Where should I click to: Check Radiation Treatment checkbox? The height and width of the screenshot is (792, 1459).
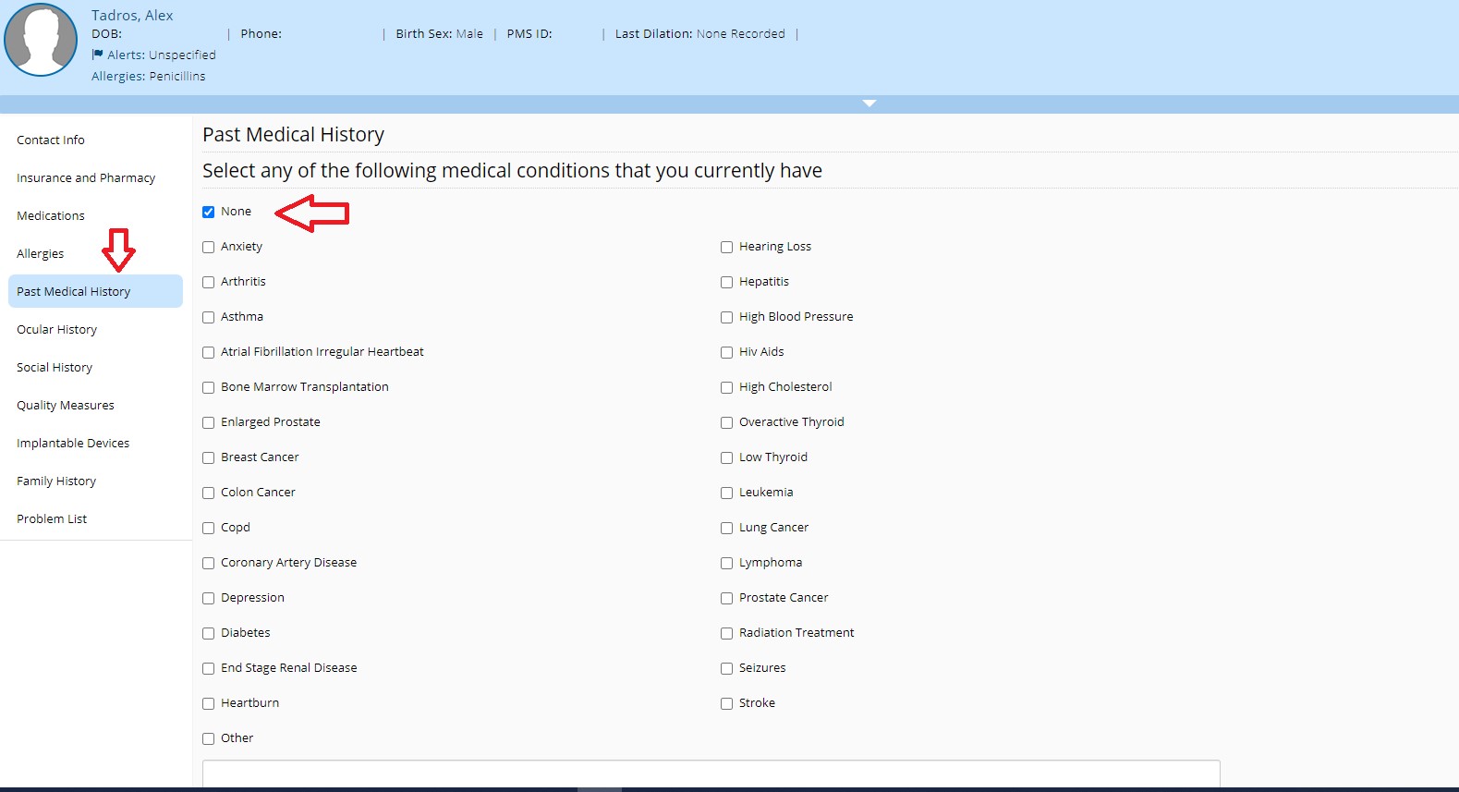point(727,633)
